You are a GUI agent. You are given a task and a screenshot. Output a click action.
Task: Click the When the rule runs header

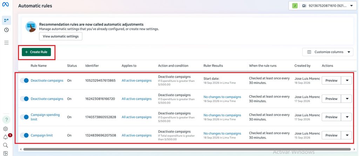pyautogui.click(x=263, y=66)
